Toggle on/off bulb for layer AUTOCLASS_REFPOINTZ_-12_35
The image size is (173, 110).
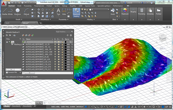55,44
